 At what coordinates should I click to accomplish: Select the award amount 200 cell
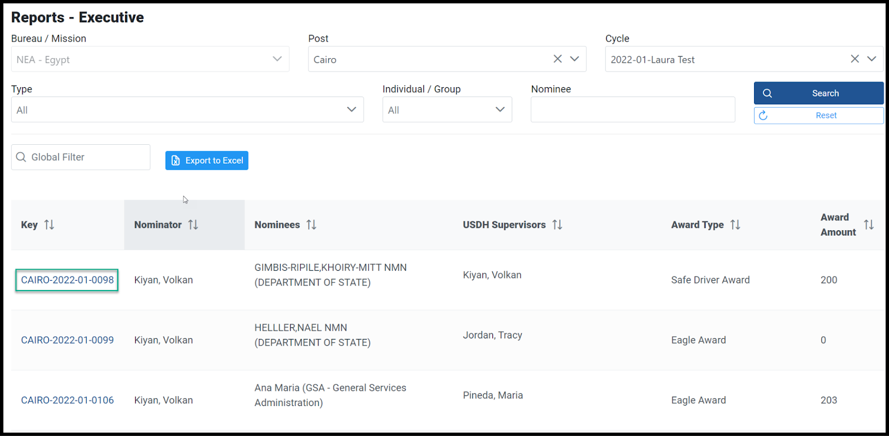click(x=828, y=280)
